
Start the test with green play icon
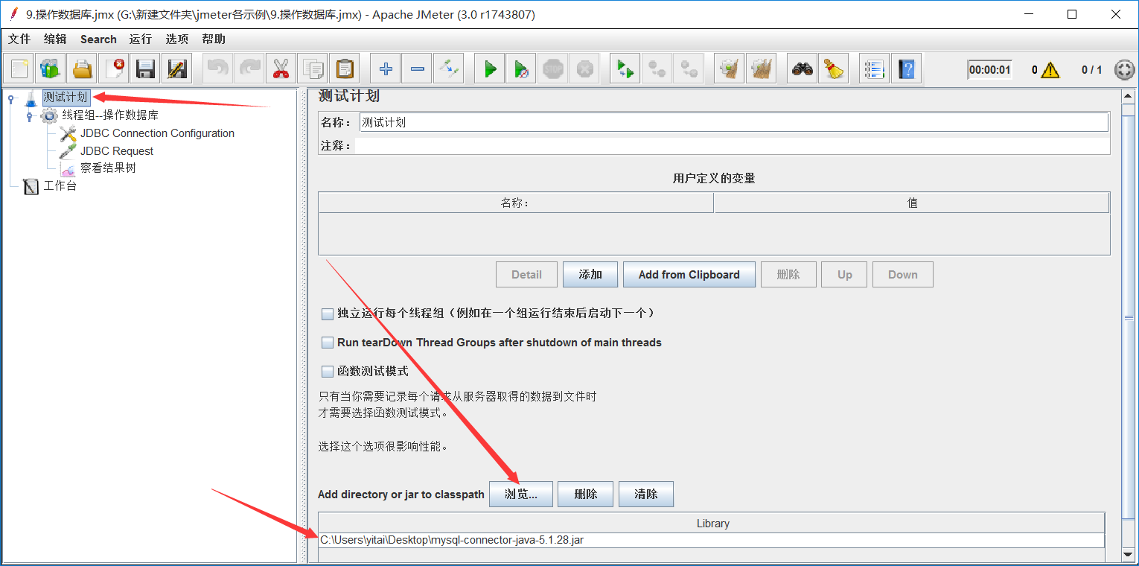click(490, 69)
